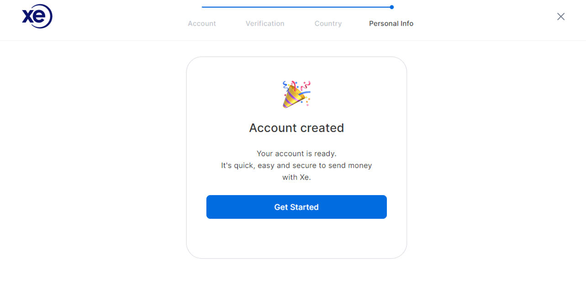Click the 'with Xe.' text line
586x297 pixels.
[296, 177]
